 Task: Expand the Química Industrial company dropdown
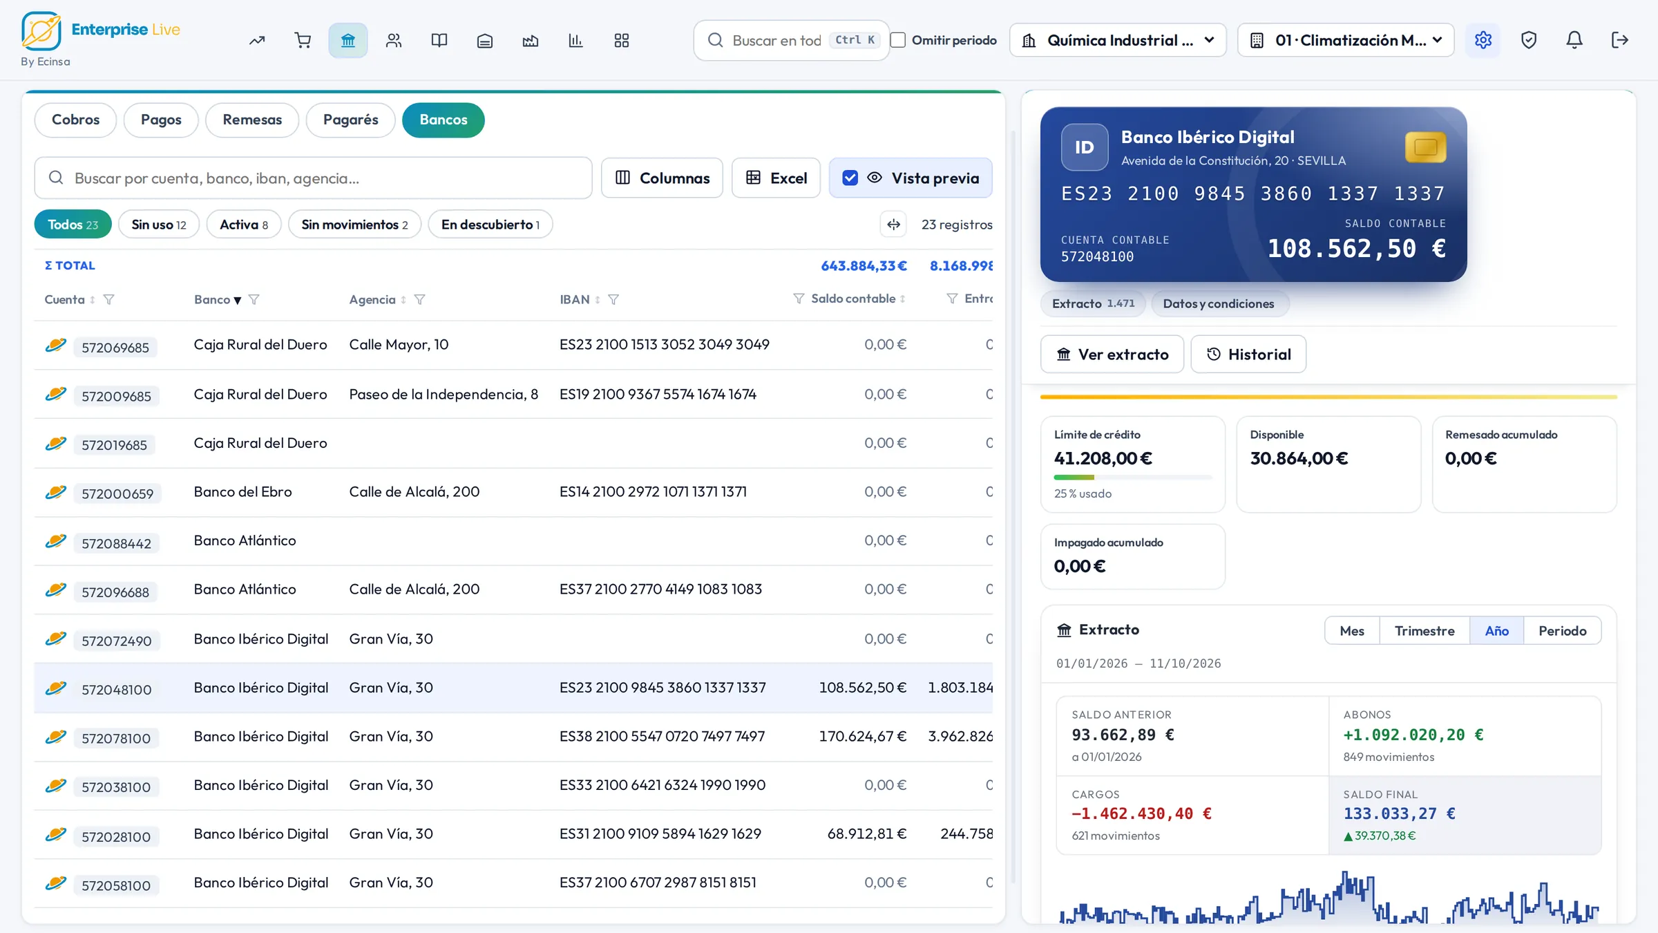[x=1118, y=40]
